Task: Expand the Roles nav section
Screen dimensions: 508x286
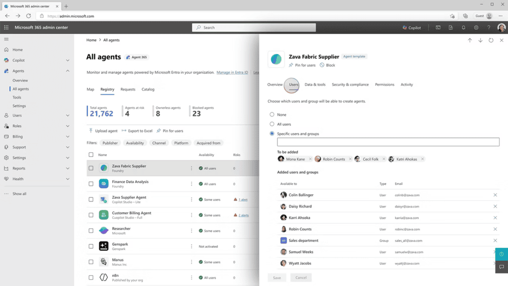Action: [67, 126]
